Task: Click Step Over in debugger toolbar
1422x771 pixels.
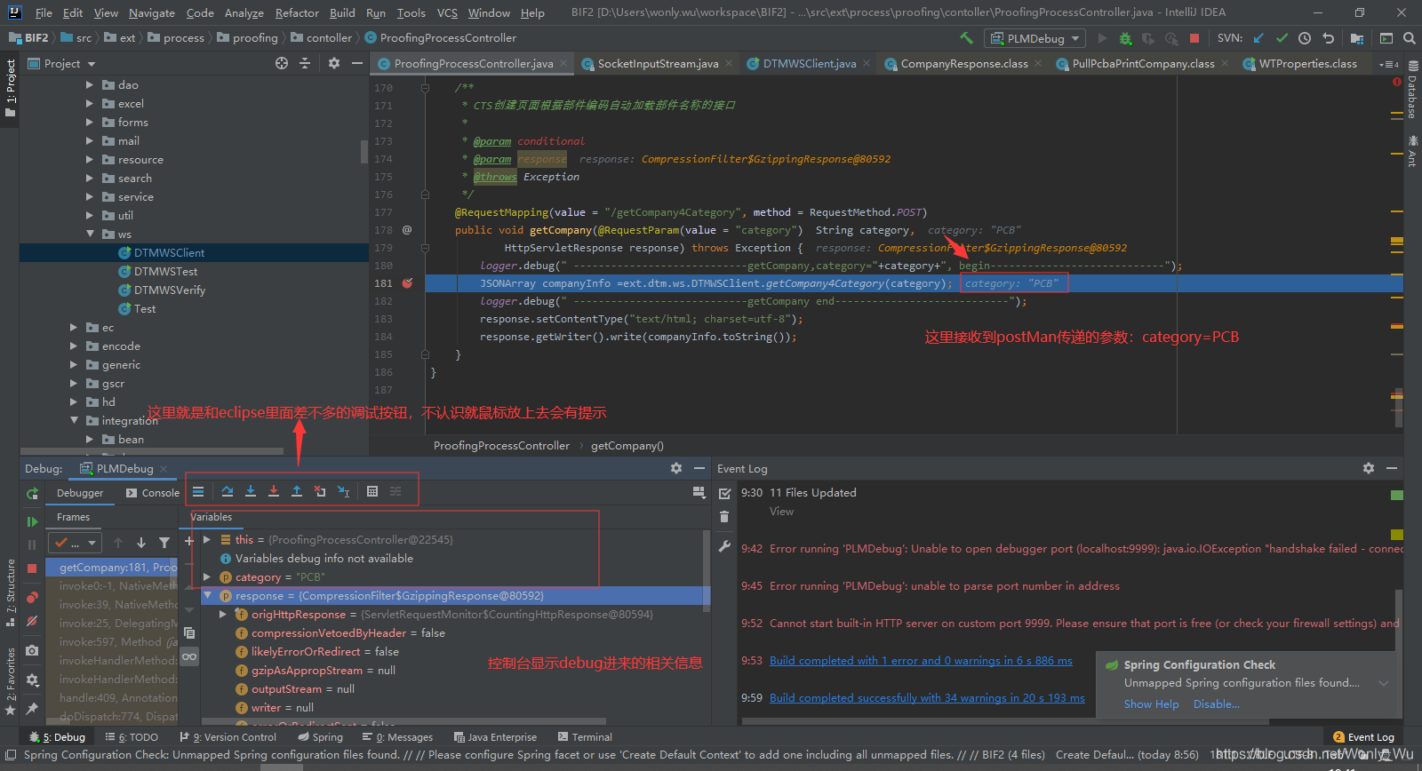Action: click(228, 491)
